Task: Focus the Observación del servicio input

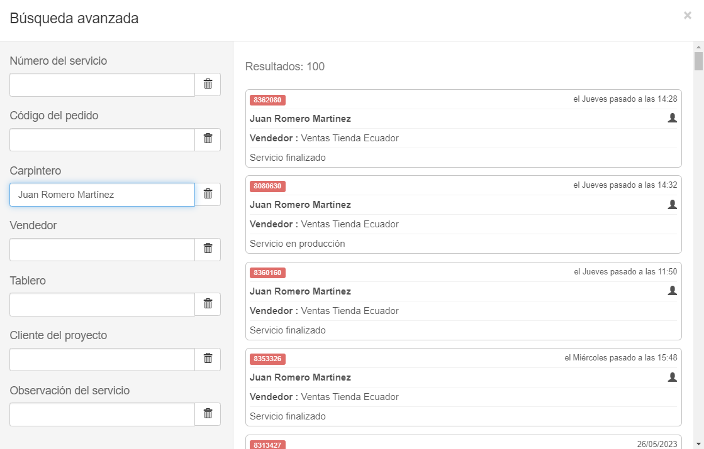Action: coord(102,414)
